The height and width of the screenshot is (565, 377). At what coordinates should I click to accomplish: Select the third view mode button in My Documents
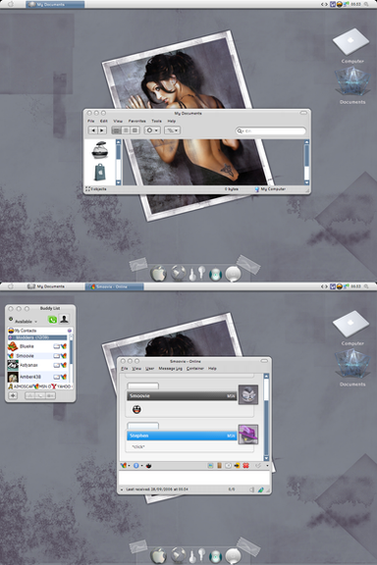click(135, 130)
